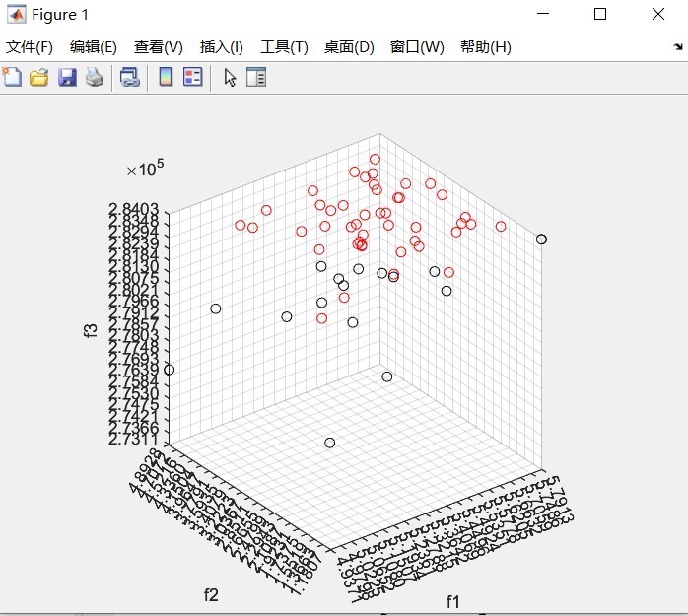The height and width of the screenshot is (616, 688).
Task: Click the 2.7311 tick label
Action: click(132, 439)
